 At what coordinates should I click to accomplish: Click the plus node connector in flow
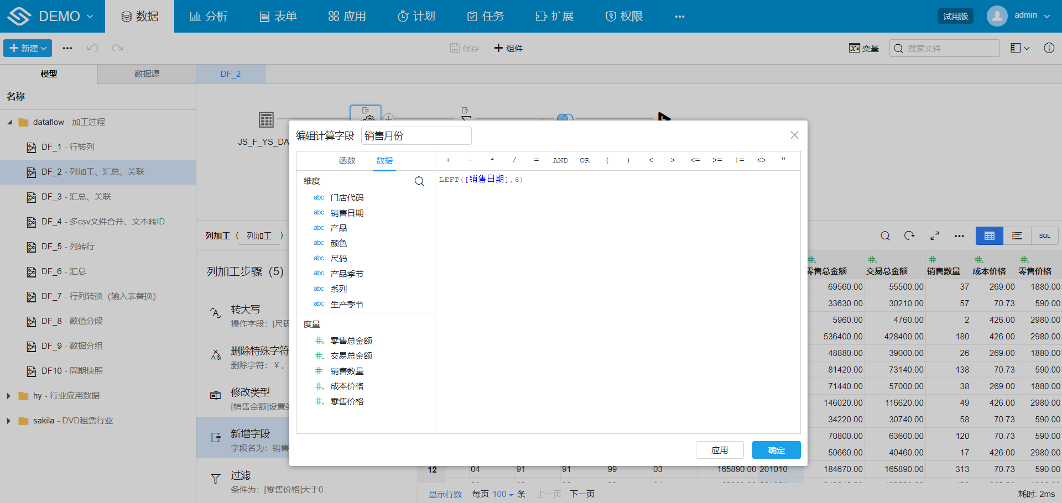389,118
